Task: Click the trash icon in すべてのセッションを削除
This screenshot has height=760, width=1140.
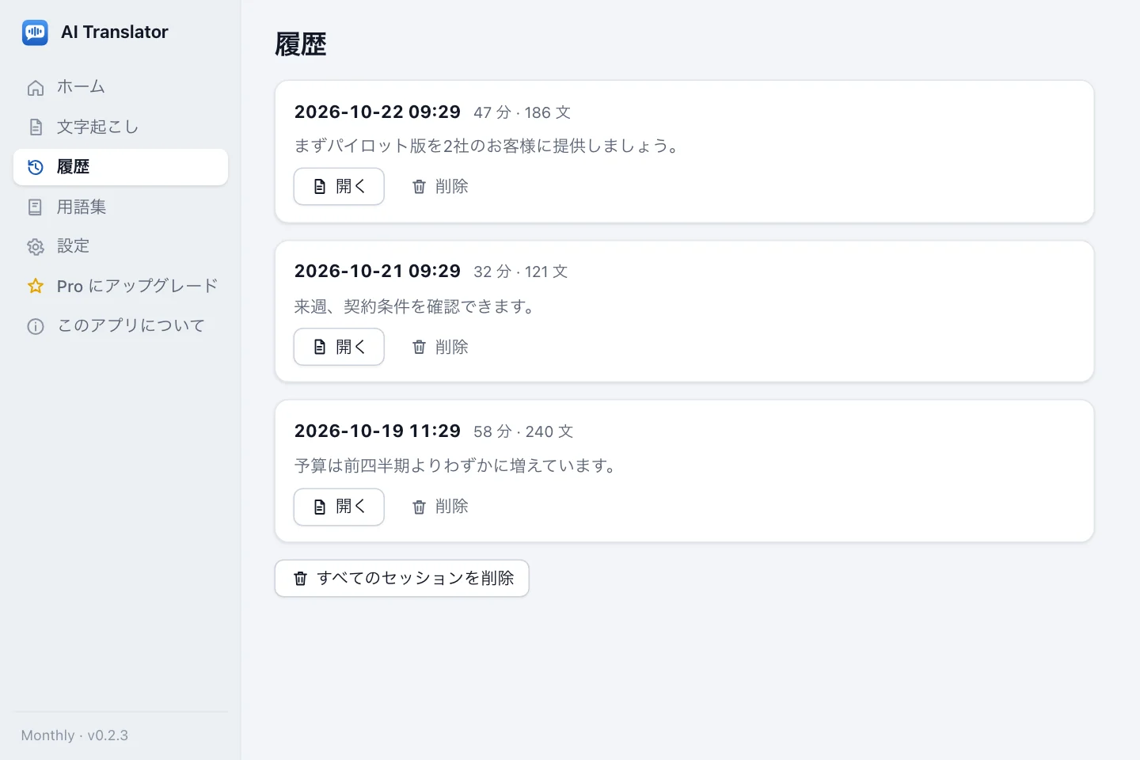Action: click(300, 579)
